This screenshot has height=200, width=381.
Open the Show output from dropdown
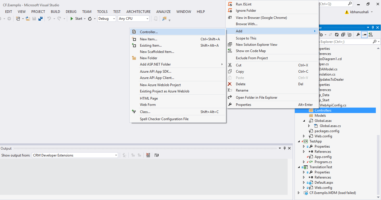click(x=116, y=155)
